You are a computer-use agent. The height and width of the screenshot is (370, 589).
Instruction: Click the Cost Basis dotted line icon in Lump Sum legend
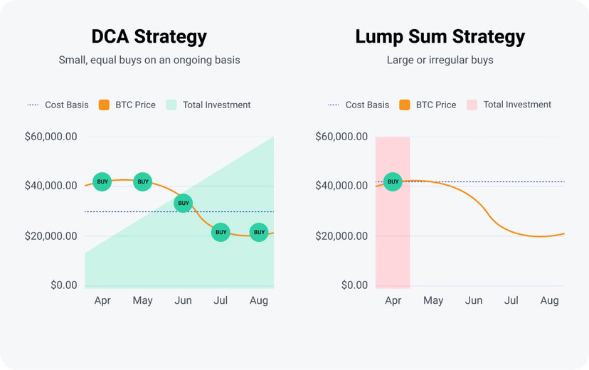coord(334,105)
